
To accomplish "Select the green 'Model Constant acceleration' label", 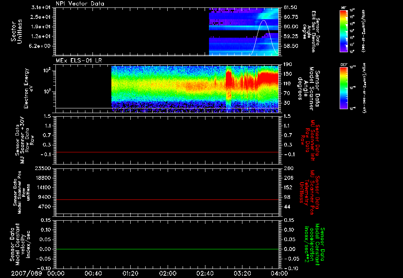I will click(x=314, y=245).
